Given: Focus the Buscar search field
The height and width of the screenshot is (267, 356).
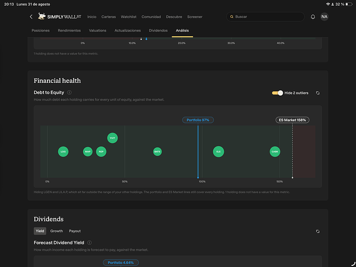Looking at the screenshot, I should pos(265,17).
